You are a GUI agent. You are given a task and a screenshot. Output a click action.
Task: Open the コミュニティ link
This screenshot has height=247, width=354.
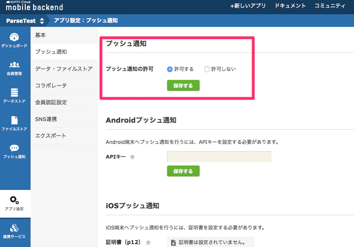pos(330,6)
